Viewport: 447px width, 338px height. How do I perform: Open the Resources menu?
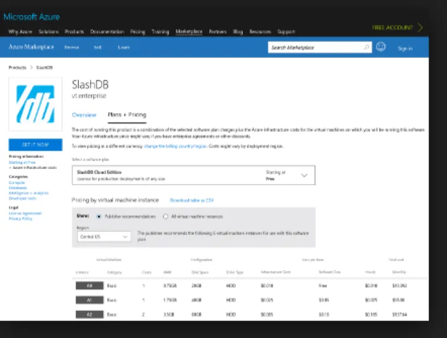click(260, 32)
